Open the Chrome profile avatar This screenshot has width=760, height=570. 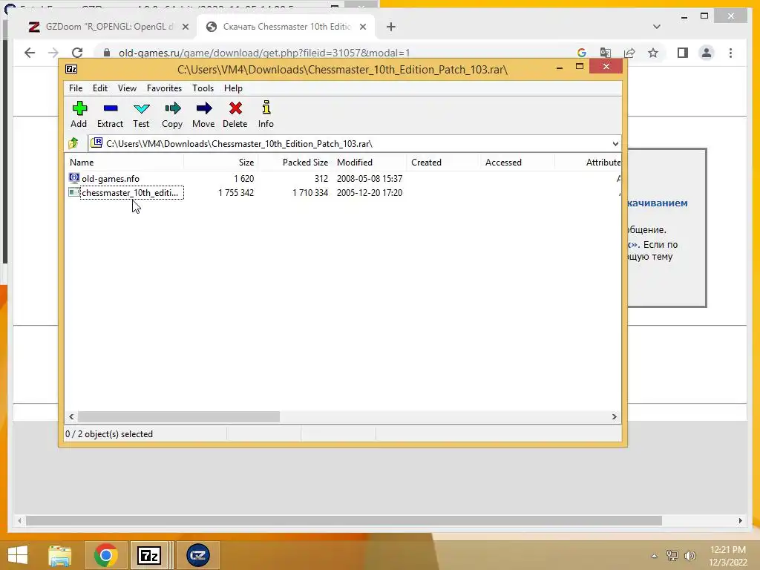(707, 53)
